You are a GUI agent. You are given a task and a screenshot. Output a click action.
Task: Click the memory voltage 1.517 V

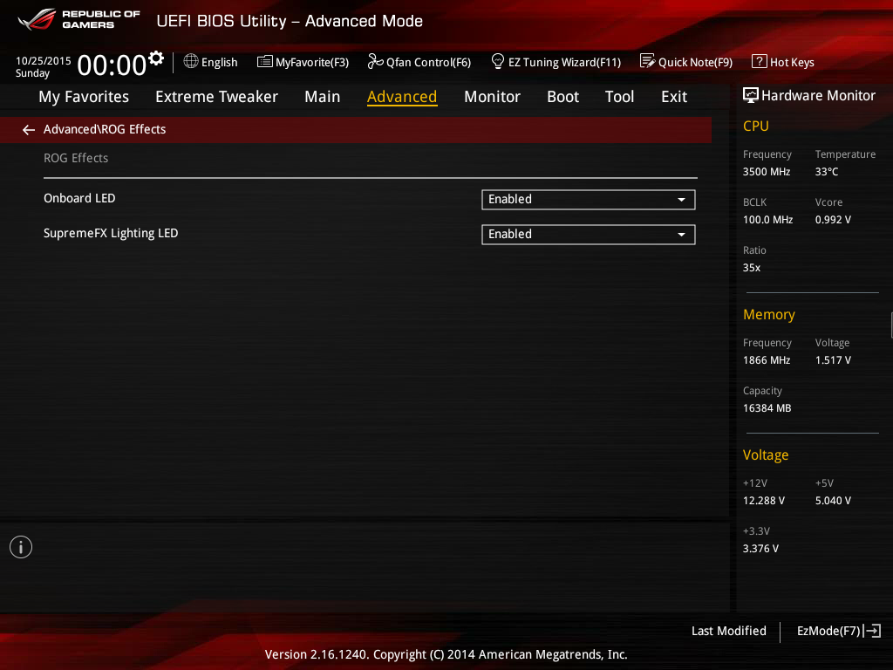[x=833, y=360]
